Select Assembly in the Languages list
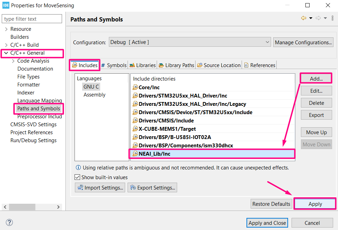 click(94, 95)
